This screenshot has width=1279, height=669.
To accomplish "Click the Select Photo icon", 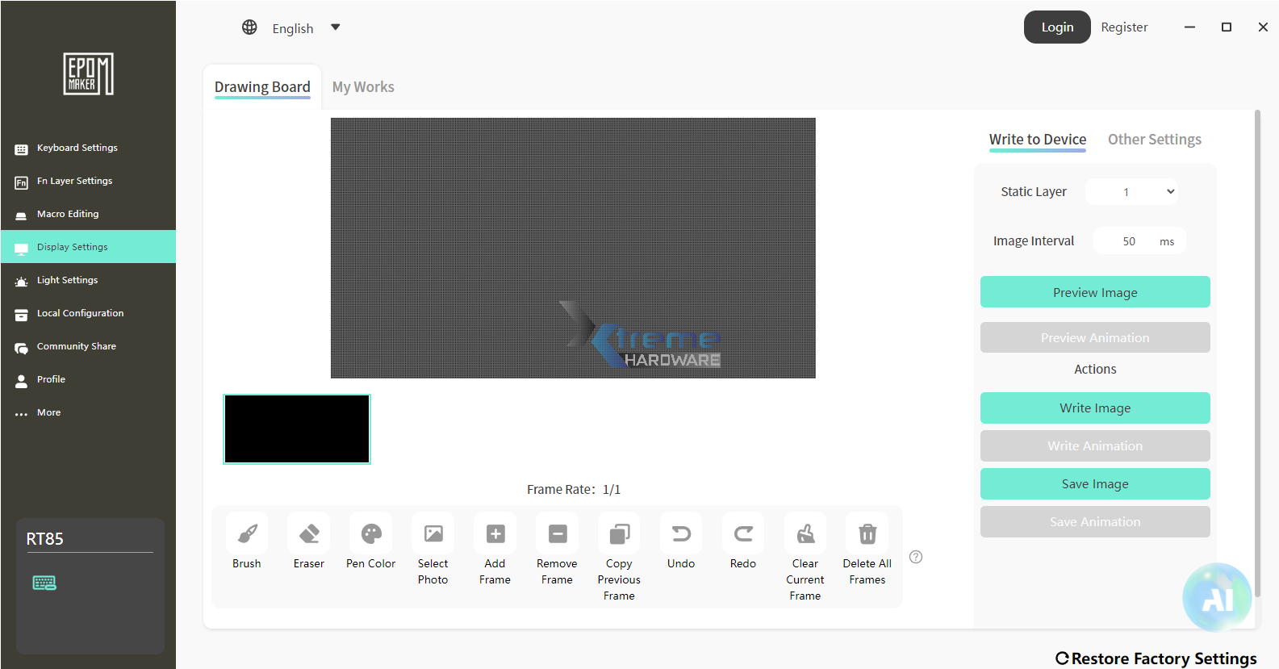I will 433,534.
